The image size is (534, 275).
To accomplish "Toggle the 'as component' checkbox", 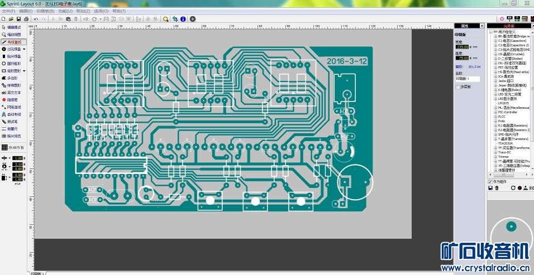I will click(490, 182).
